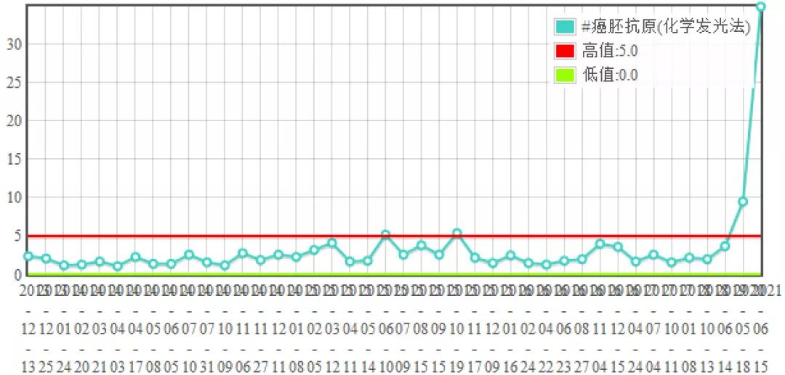Click the 15 label on the y-axis
Viewport: 785px width, 375px height.
point(13,159)
